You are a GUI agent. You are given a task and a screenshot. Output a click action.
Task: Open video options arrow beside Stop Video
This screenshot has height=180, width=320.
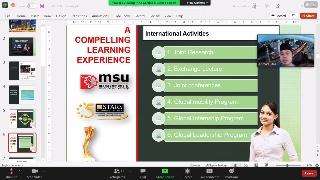pos(44,171)
